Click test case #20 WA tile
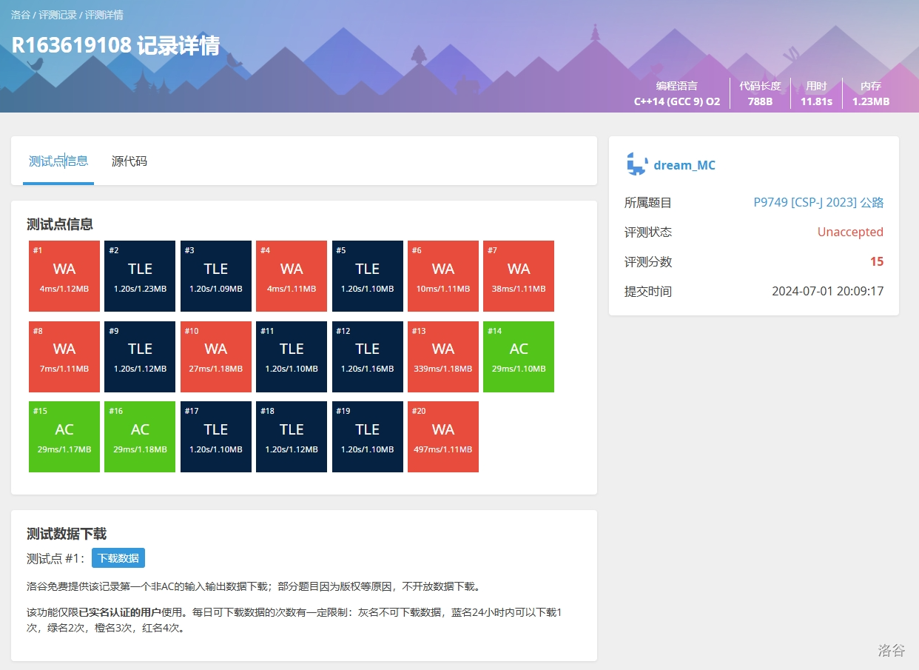The width and height of the screenshot is (919, 670). click(x=443, y=437)
